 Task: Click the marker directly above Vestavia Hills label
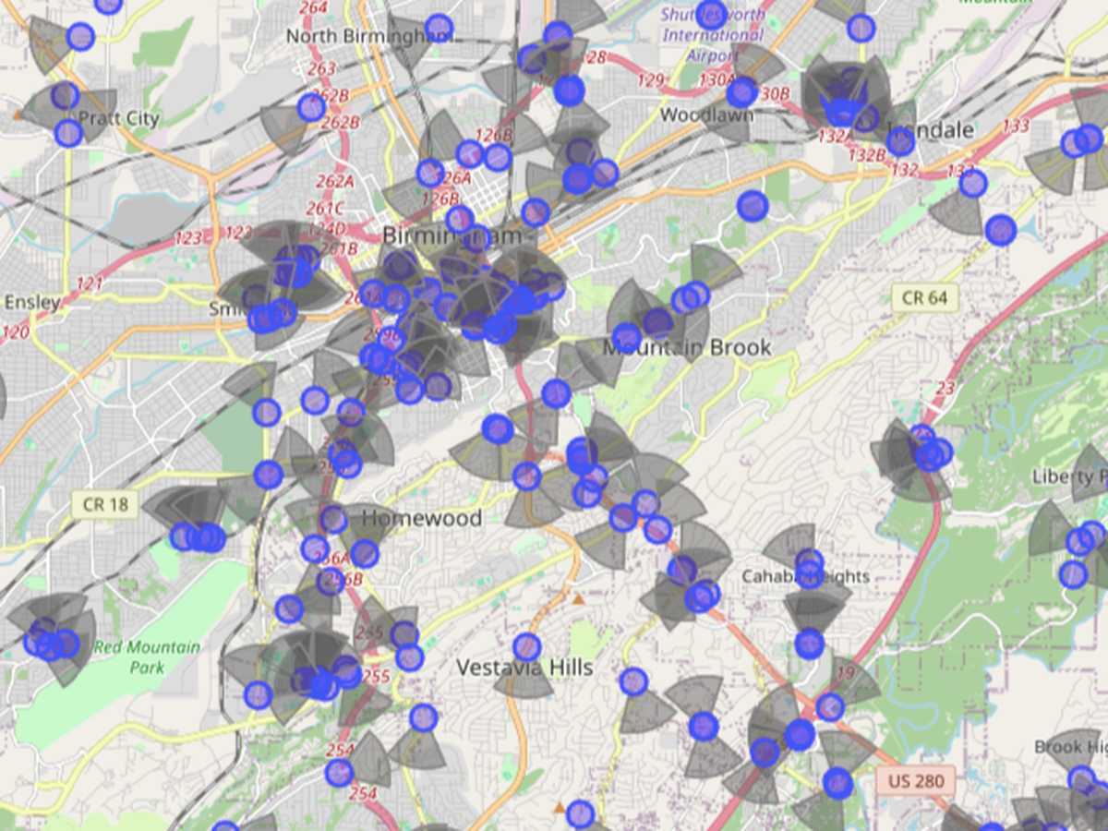pyautogui.click(x=526, y=647)
